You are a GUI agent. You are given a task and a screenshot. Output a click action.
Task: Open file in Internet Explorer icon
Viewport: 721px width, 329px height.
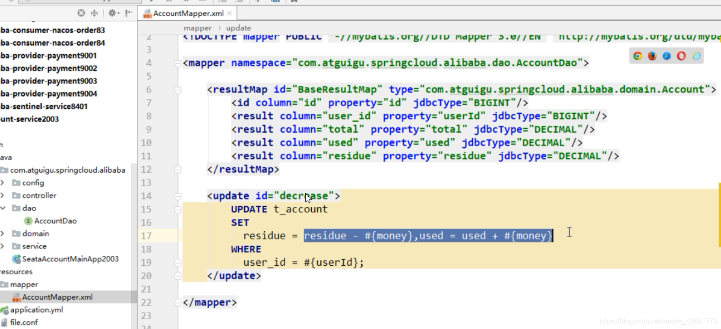click(x=696, y=56)
